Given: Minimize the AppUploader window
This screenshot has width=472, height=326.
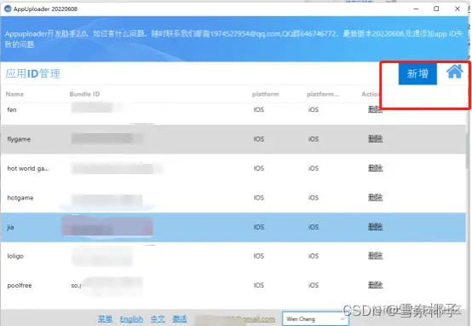Looking at the screenshot, I should 416,9.
